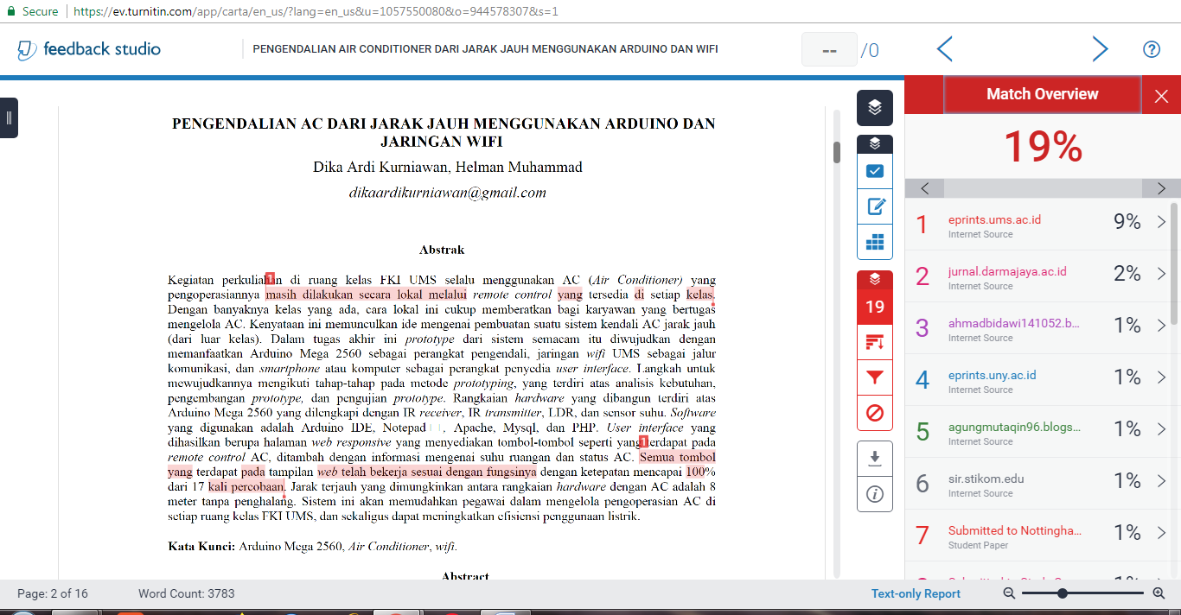This screenshot has height=615, width=1181.
Task: Select the jurnal.darmajaya.ac.id source link
Action: (1007, 271)
